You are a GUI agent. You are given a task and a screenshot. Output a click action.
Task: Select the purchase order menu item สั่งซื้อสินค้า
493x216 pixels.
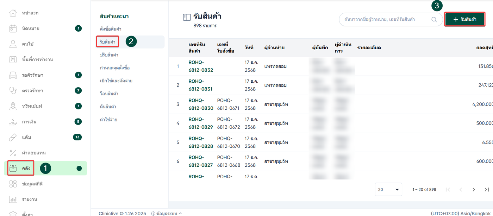click(x=111, y=29)
